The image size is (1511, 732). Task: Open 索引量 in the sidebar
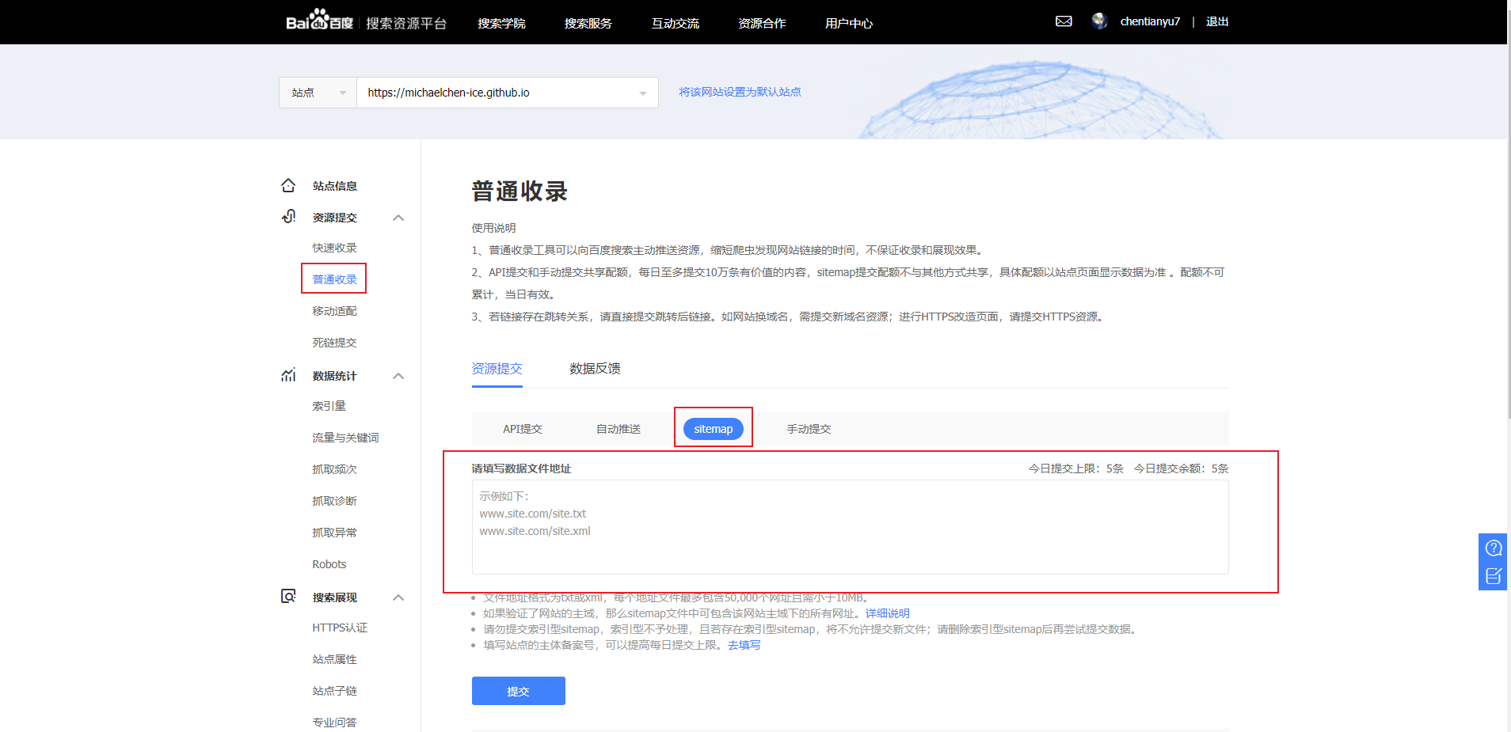(329, 406)
